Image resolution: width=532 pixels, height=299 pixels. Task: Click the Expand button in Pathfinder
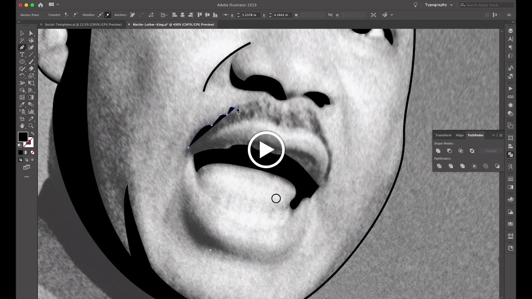click(x=490, y=151)
